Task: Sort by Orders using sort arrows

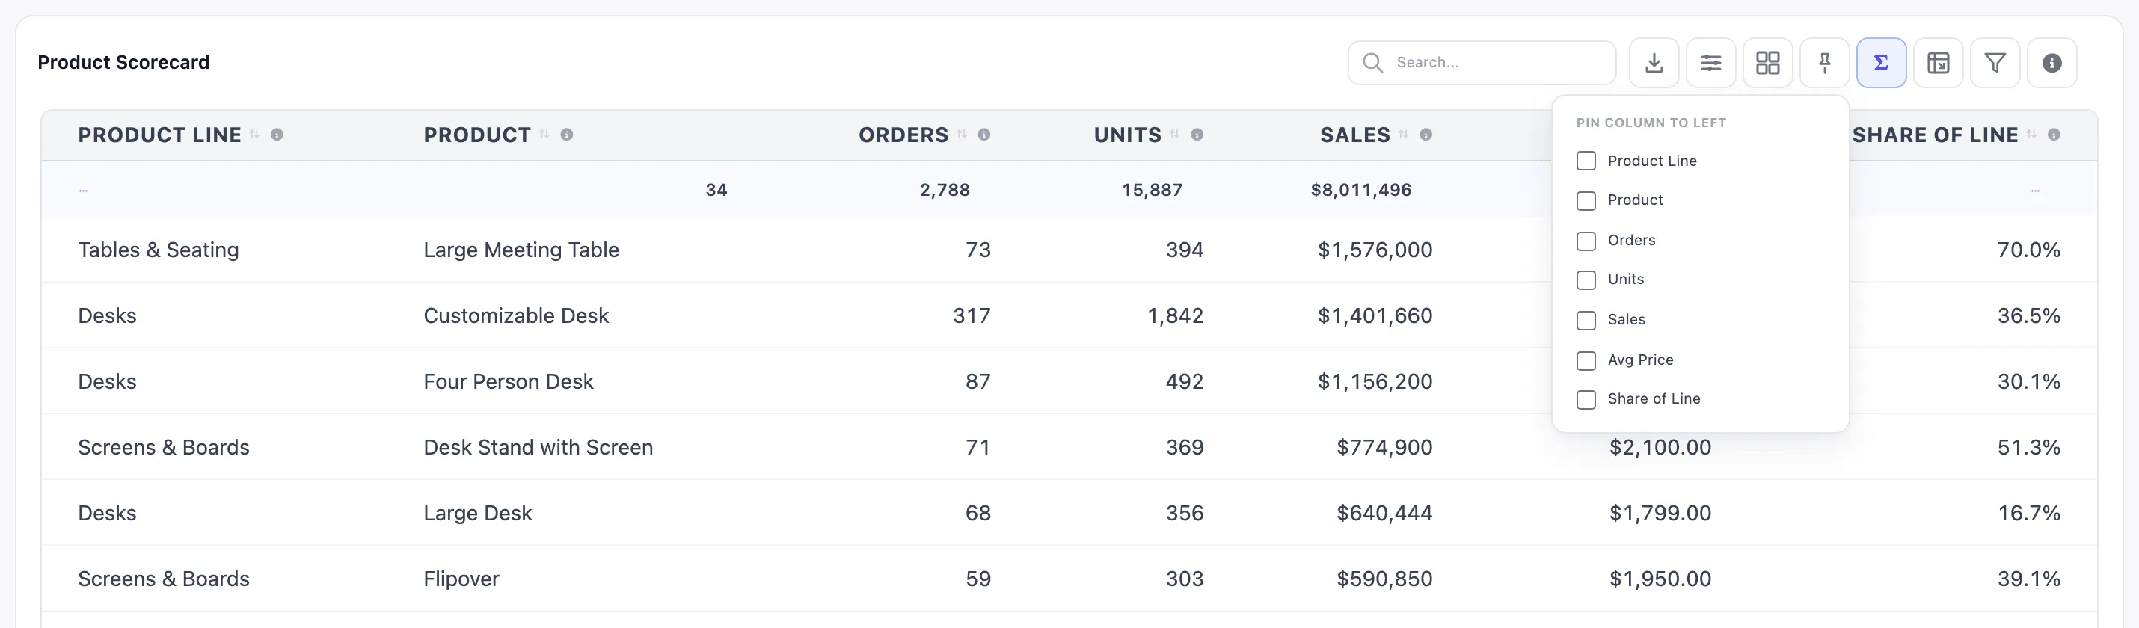Action: click(x=962, y=135)
